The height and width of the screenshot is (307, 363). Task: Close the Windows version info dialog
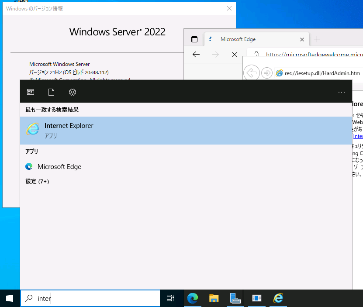pyautogui.click(x=229, y=9)
